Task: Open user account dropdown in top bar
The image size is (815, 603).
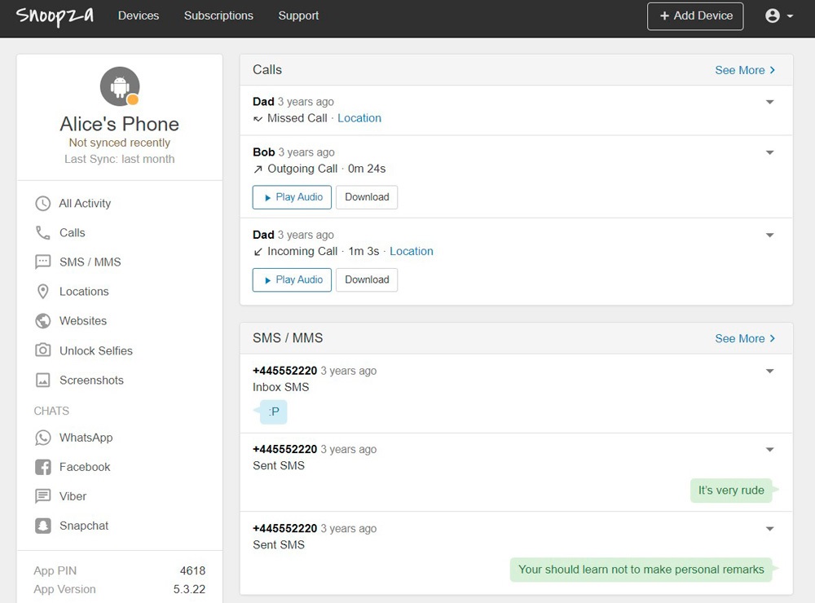Action: click(778, 16)
